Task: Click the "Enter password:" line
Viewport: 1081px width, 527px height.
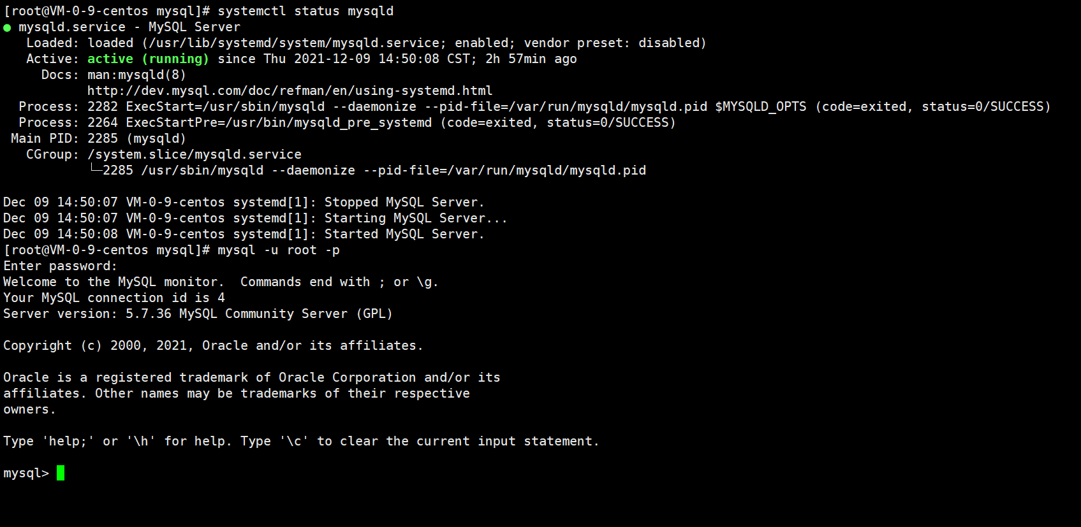Action: tap(60, 266)
